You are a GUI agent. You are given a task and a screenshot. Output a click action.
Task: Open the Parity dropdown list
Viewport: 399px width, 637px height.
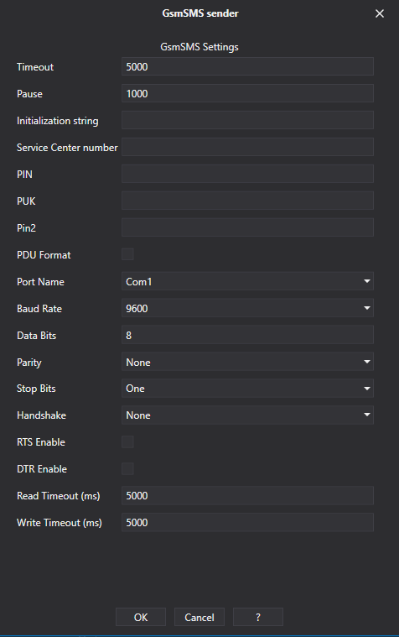click(247, 362)
